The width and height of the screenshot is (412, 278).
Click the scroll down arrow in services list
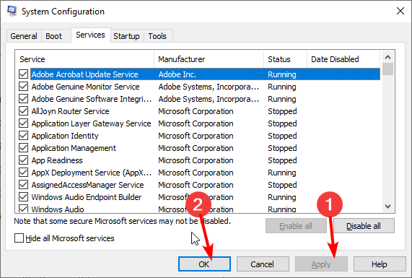pyautogui.click(x=387, y=207)
